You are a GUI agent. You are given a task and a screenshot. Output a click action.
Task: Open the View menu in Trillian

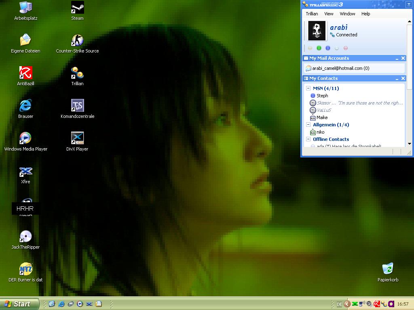tap(329, 14)
